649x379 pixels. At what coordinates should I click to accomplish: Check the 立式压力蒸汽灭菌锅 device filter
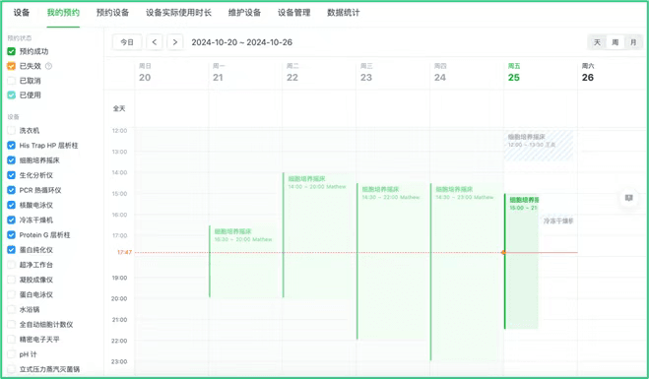point(11,369)
